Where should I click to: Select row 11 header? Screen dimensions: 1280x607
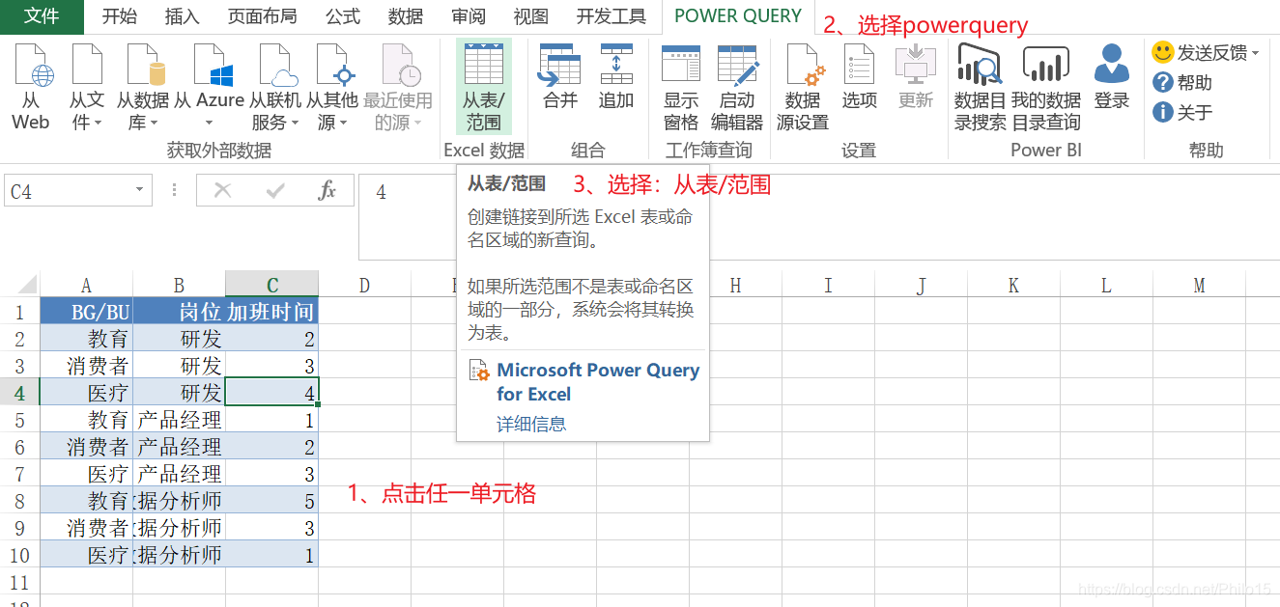(x=19, y=582)
